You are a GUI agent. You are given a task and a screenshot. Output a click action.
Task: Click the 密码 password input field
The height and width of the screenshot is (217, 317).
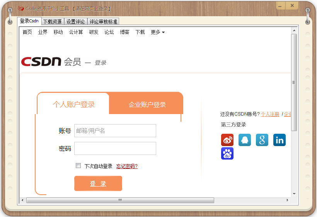click(115, 148)
